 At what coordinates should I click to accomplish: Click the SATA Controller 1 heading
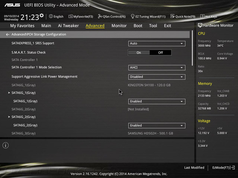coord(25,60)
